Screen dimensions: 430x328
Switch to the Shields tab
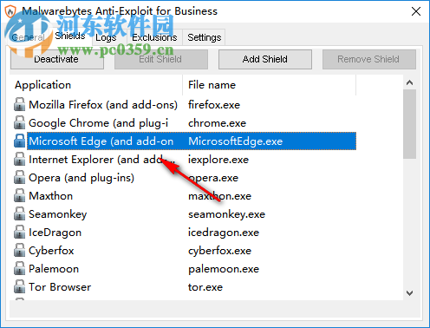(x=70, y=36)
